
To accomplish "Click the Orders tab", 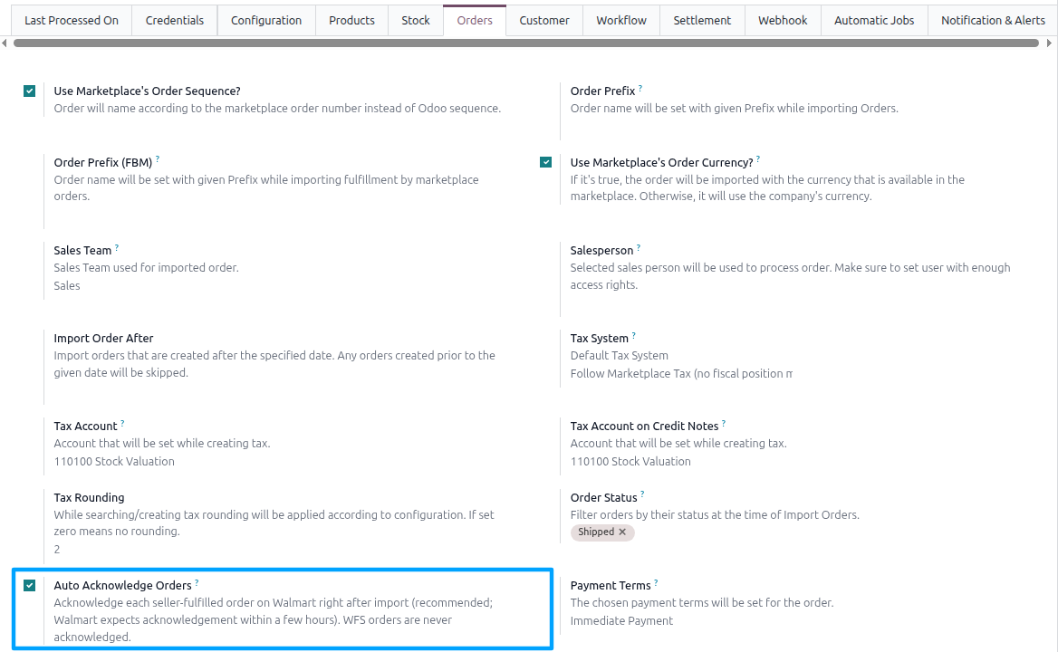I will tap(475, 20).
